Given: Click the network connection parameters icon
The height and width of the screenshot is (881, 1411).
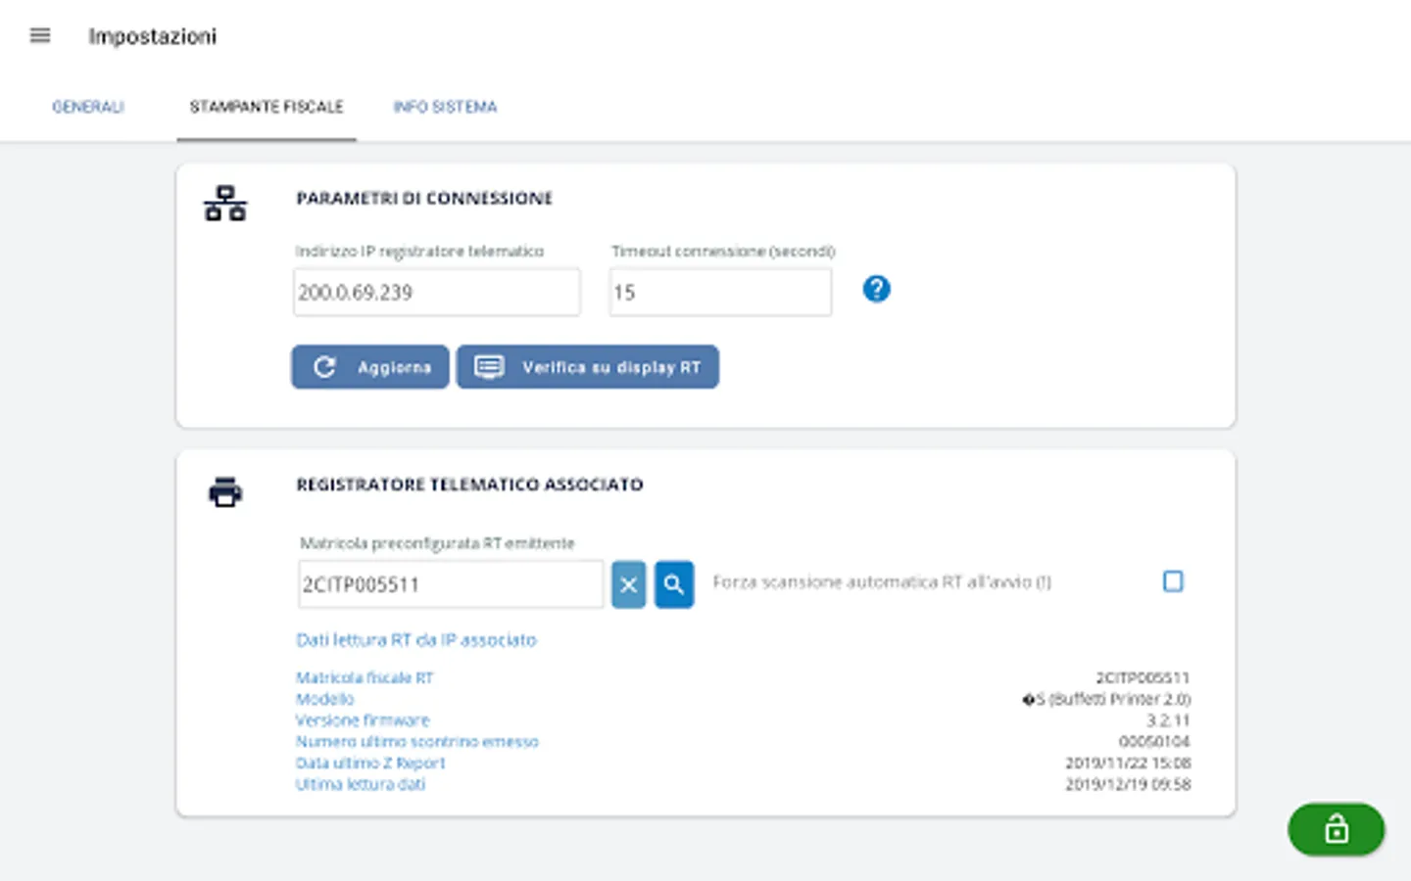Looking at the screenshot, I should tap(225, 204).
